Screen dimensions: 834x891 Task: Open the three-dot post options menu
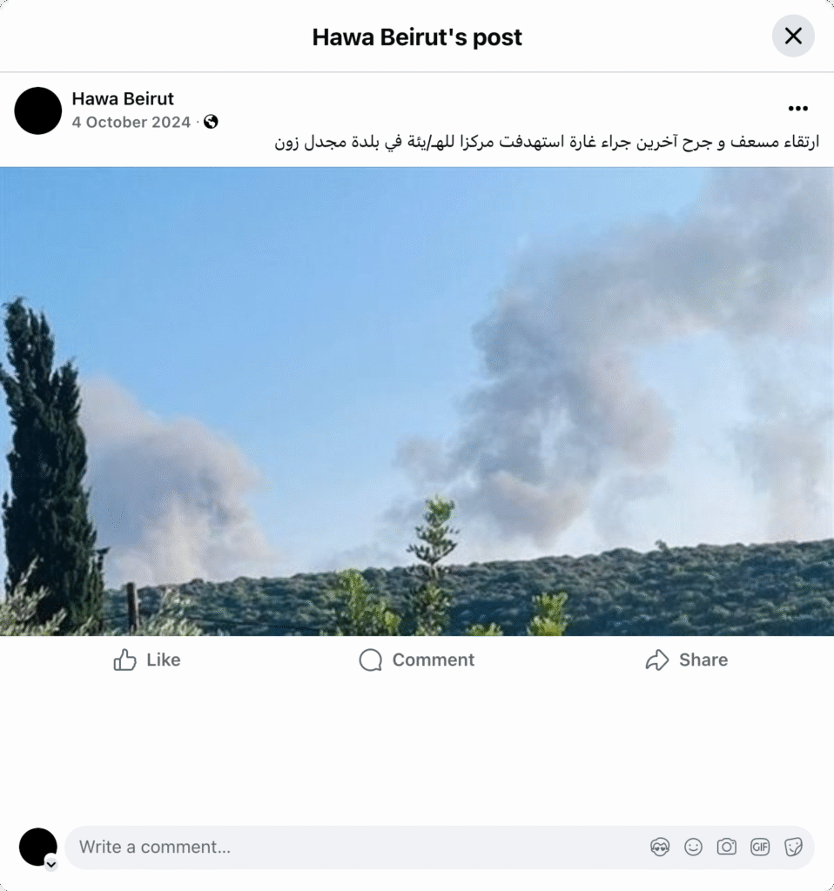(797, 109)
